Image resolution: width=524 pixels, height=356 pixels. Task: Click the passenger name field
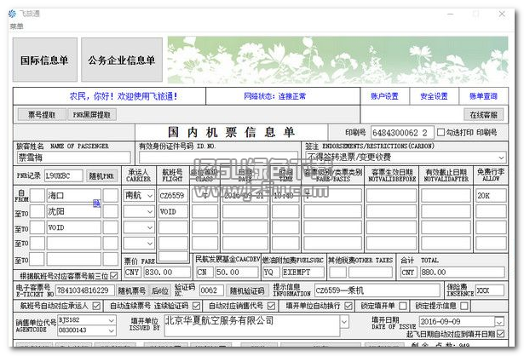point(74,158)
